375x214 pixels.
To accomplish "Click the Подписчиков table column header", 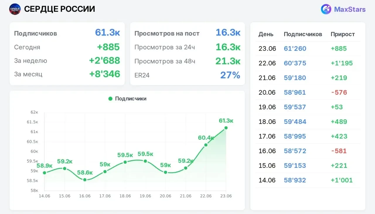I will [303, 34].
